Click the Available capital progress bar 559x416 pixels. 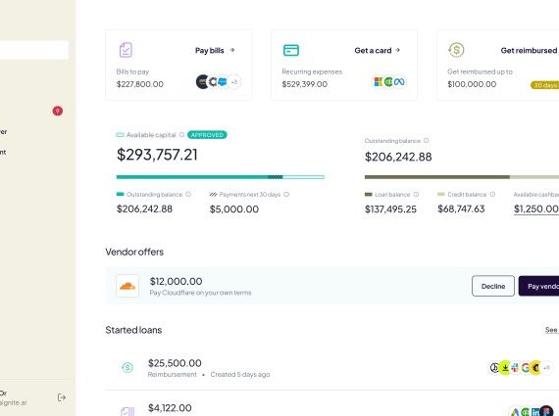coord(221,177)
